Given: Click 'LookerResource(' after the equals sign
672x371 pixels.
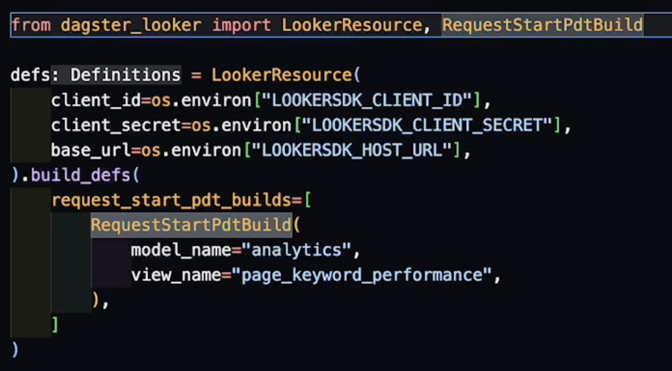Looking at the screenshot, I should click(287, 75).
